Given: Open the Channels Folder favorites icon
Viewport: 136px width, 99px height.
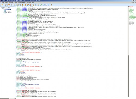Looking at the screenshot, I should click(x=9, y=5).
